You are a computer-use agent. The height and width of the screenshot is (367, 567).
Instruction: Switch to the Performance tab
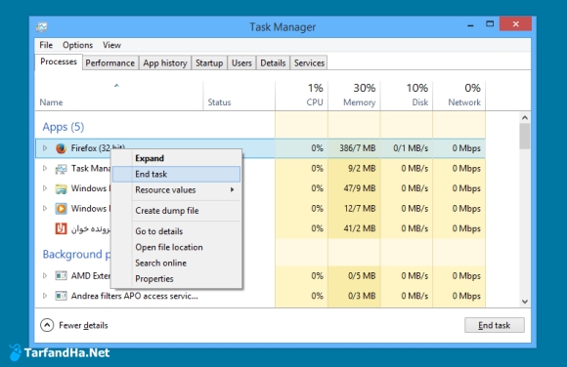[x=109, y=62]
